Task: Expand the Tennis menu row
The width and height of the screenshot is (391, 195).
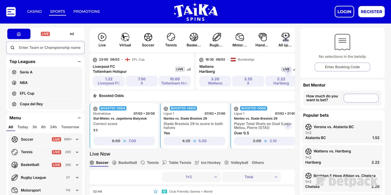Action: coord(77,152)
